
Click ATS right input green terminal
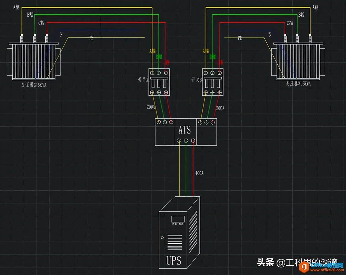coord(206,122)
